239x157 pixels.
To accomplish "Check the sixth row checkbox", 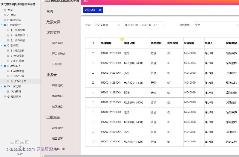I will click(93, 102).
